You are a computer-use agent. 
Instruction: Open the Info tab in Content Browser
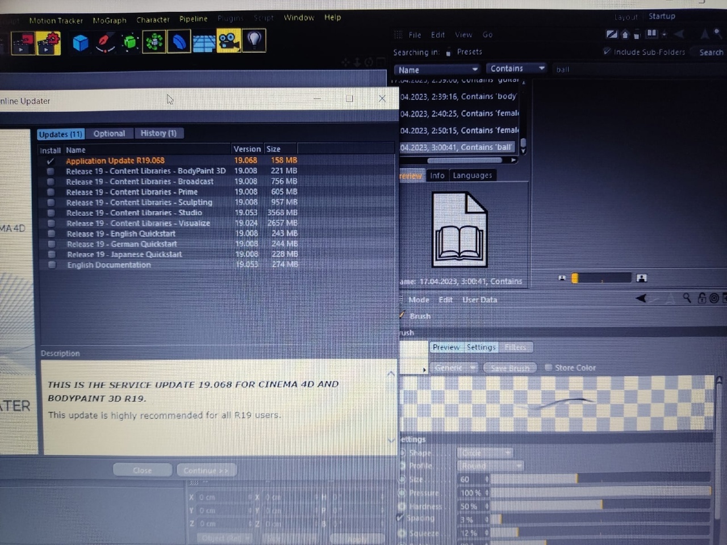tap(437, 175)
